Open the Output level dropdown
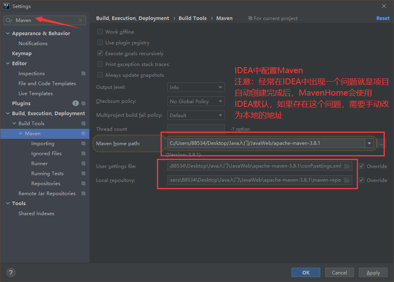The image size is (394, 282). point(196,87)
